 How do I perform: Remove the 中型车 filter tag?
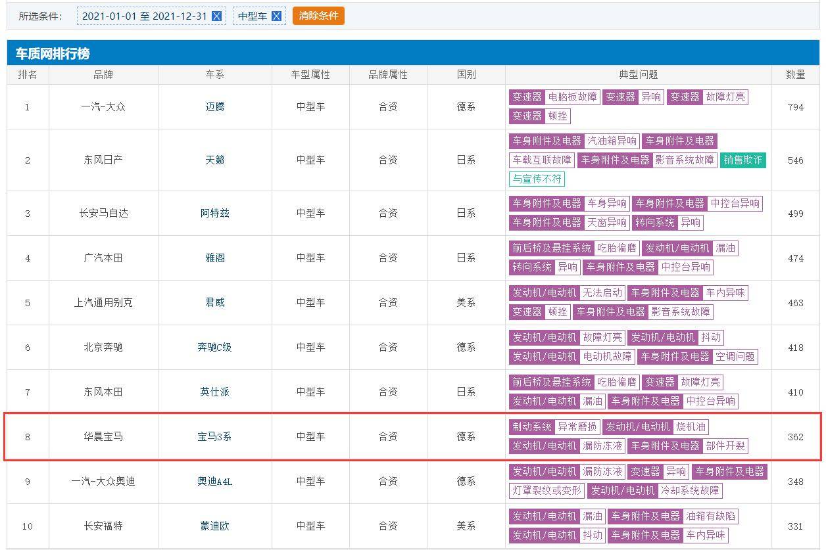click(x=276, y=16)
